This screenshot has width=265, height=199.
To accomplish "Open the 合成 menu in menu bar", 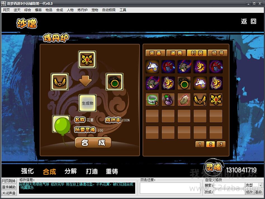I will (x=60, y=10).
